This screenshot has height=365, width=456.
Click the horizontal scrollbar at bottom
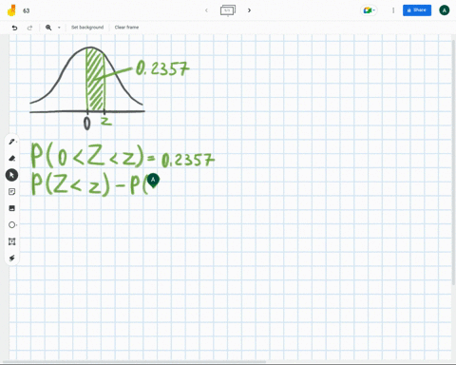[135, 361]
